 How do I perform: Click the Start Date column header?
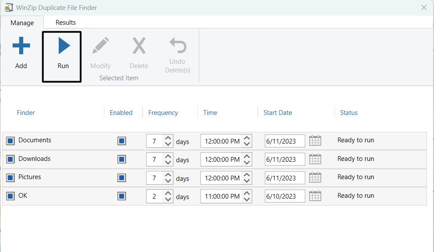click(277, 113)
